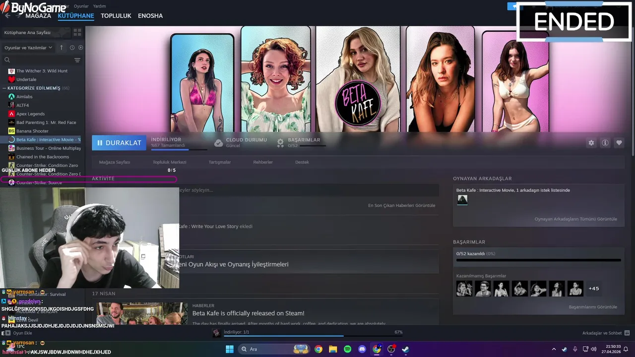
Task: Select Chained in the Backrooms
Action: 43,157
